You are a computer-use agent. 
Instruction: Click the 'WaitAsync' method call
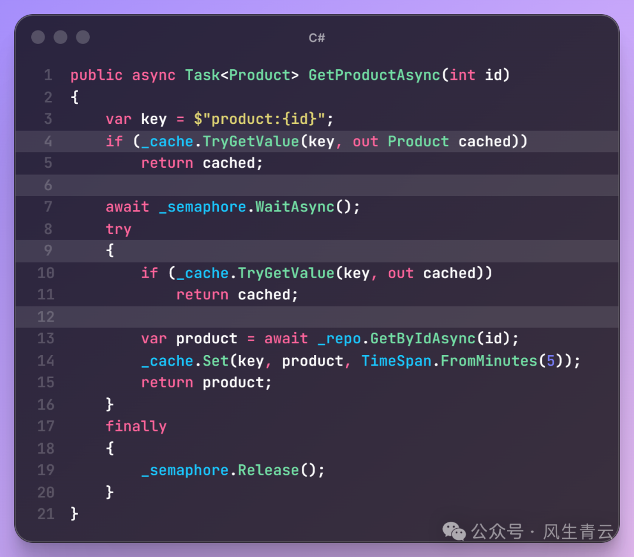pos(295,207)
